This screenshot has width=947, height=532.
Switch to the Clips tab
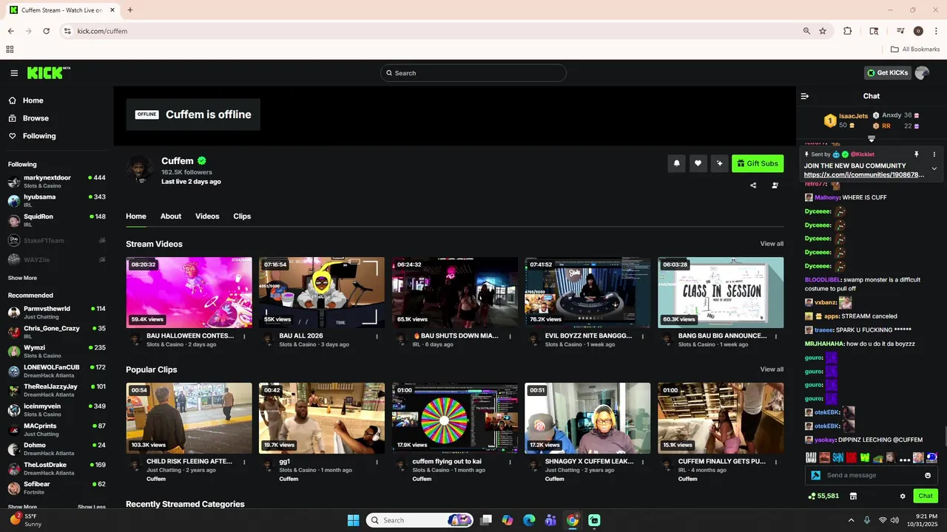click(242, 216)
